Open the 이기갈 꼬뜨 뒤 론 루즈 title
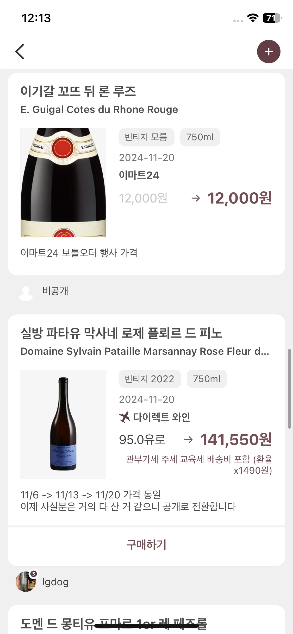This screenshot has width=293, height=634. pyautogui.click(x=78, y=92)
